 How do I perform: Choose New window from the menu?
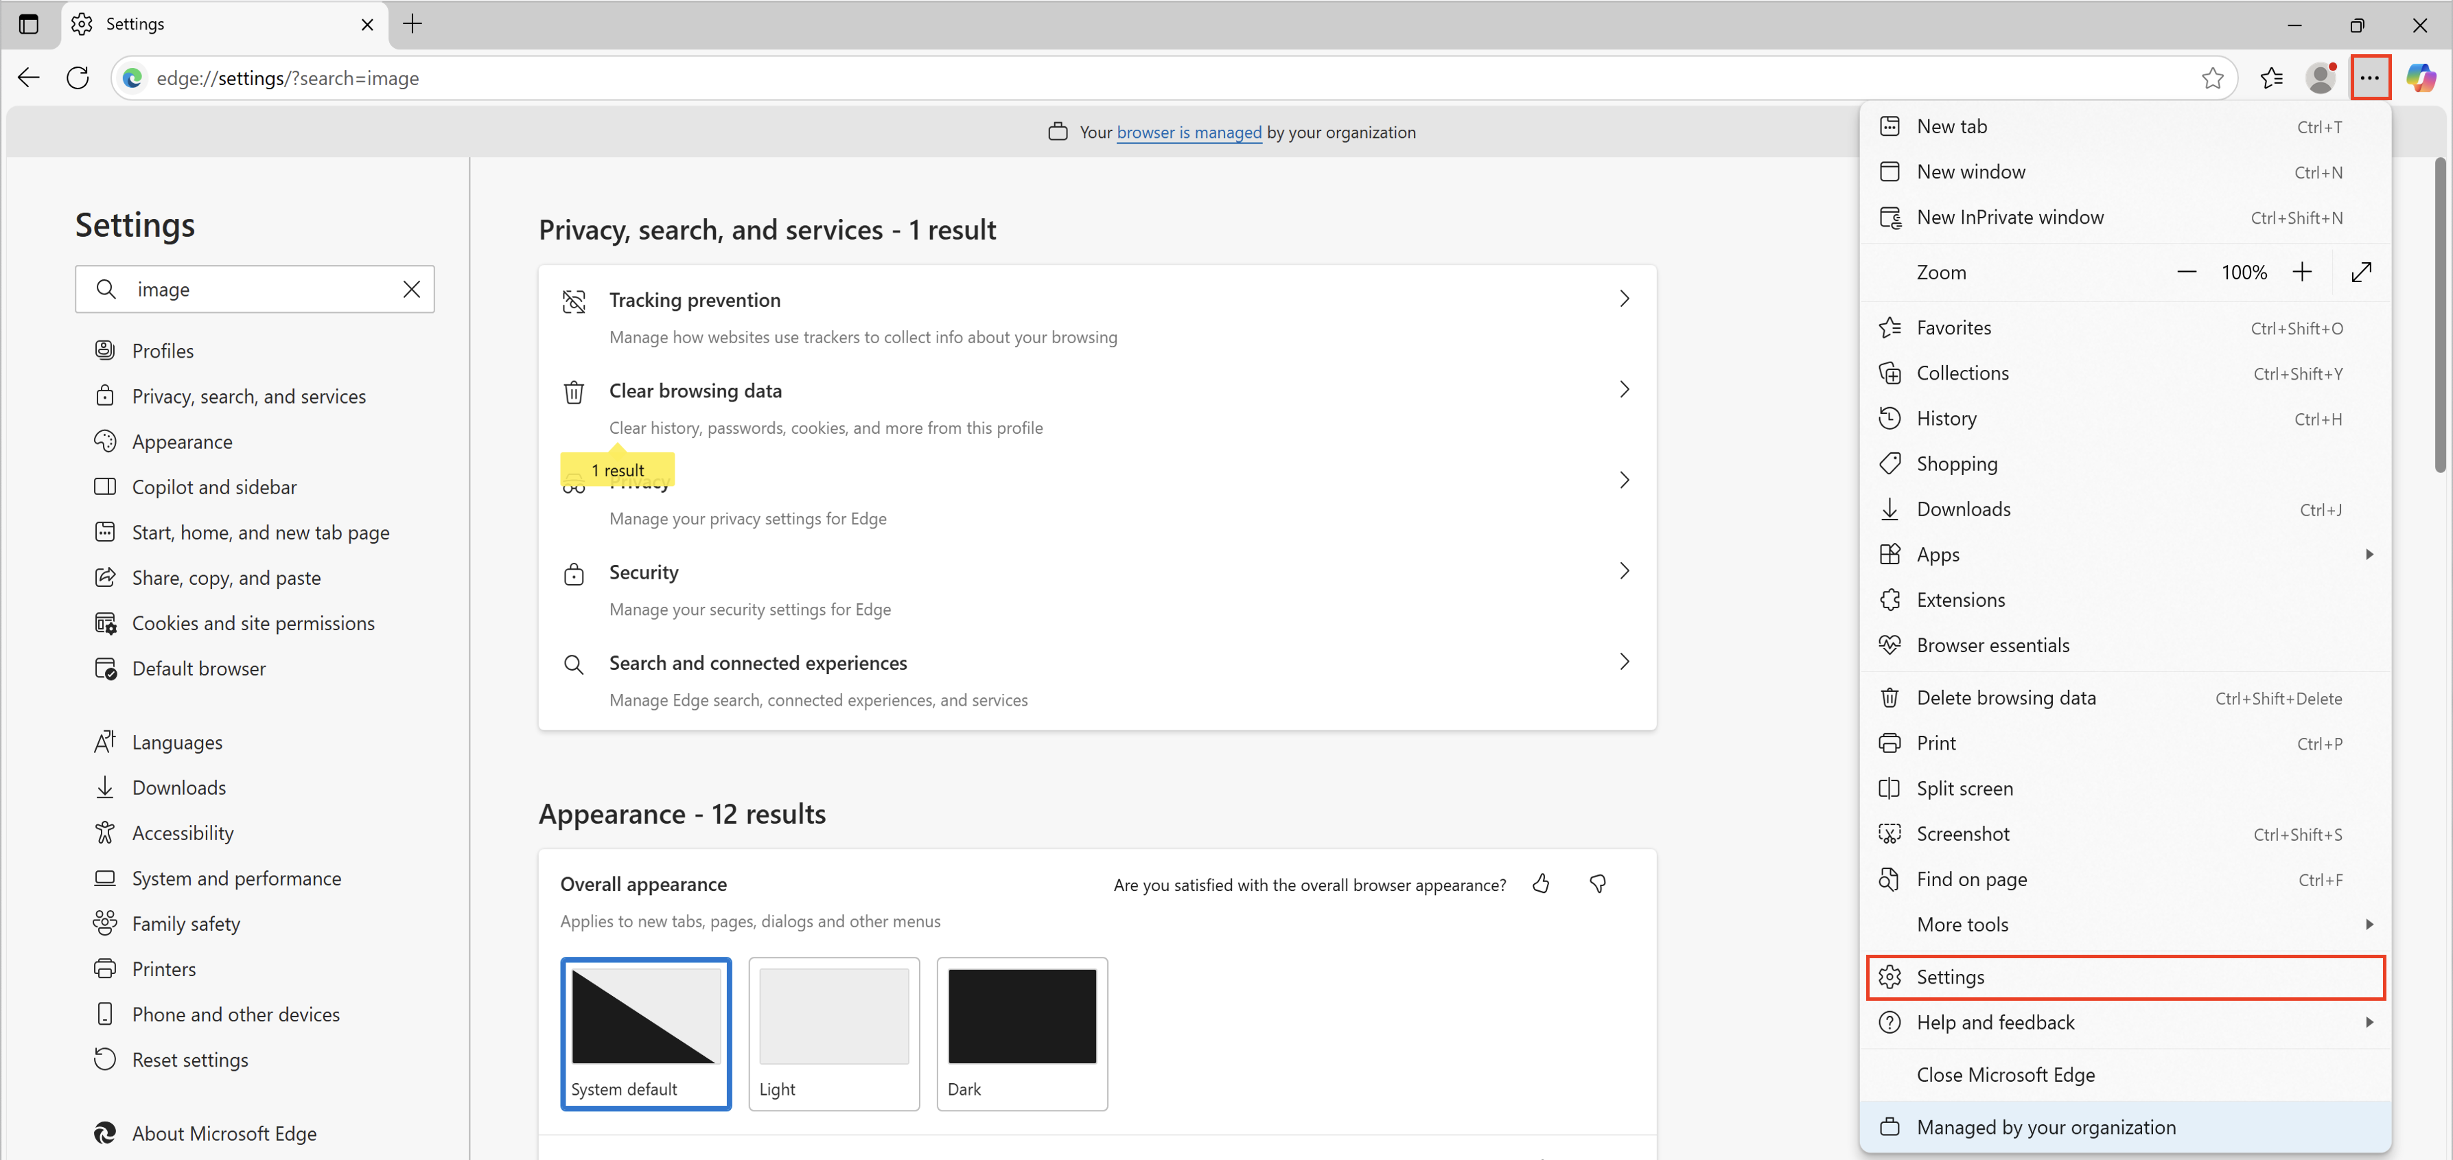2126,172
